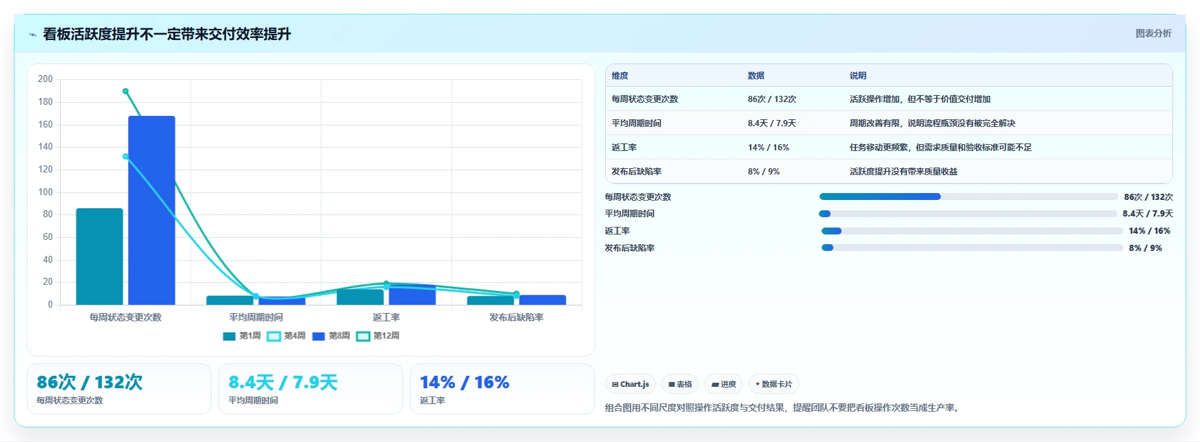Click the 图表分析 label in header
This screenshot has height=442, width=1200.
point(1153,33)
